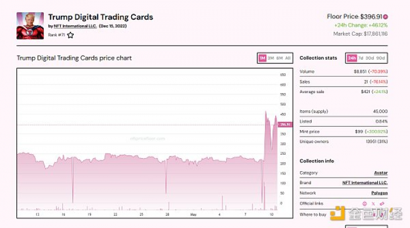Open the Polygon network link
The height and width of the screenshot is (228, 410).
(x=380, y=193)
